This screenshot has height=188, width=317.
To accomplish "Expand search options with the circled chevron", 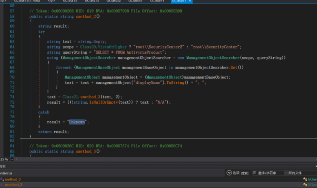I will pos(229,173).
